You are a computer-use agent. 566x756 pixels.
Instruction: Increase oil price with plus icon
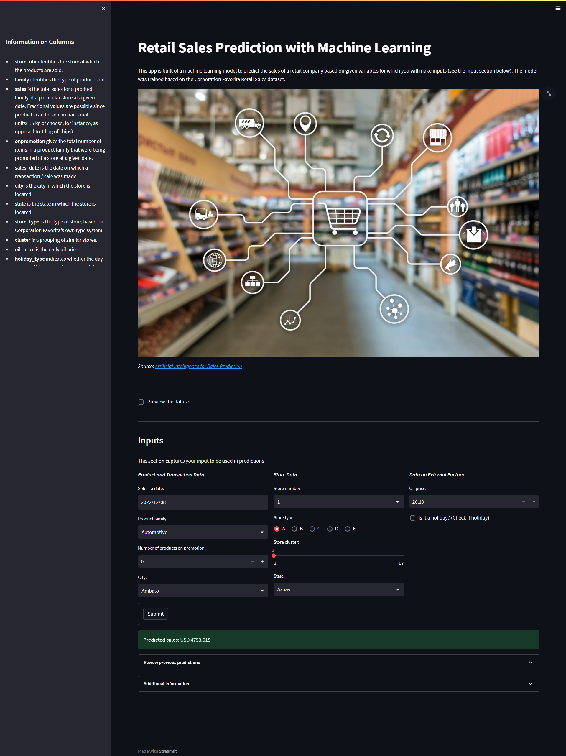coord(534,502)
